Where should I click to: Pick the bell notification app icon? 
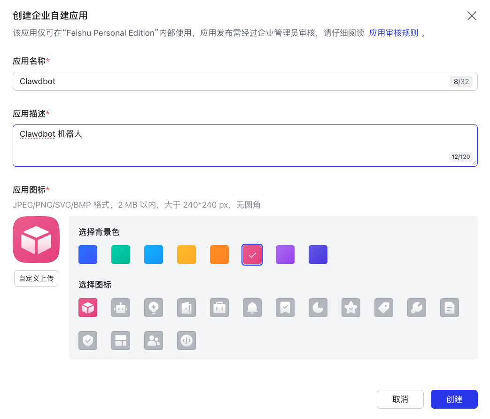click(x=252, y=308)
